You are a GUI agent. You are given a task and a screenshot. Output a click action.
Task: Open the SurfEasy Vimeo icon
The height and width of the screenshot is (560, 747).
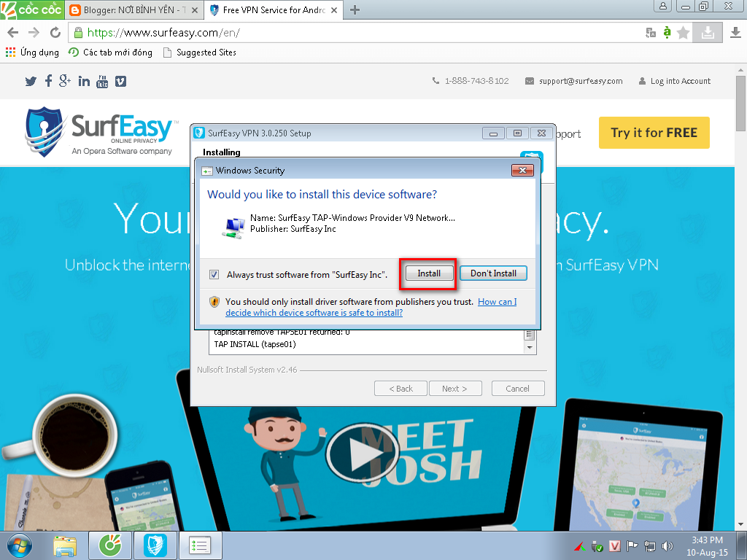[x=120, y=82]
